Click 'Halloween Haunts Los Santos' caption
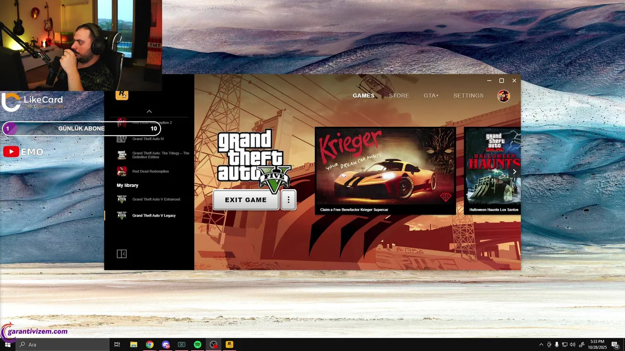This screenshot has height=351, width=625. (494, 210)
